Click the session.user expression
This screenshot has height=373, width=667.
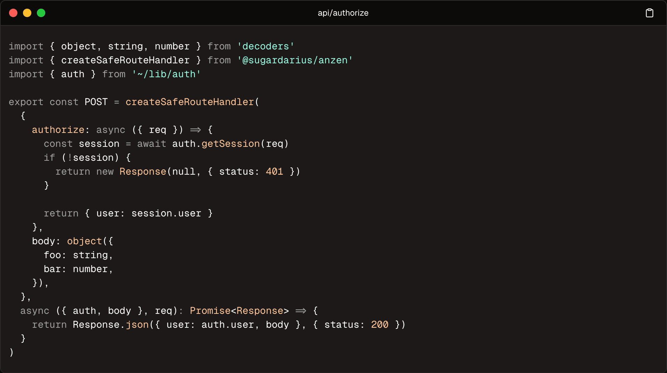(x=166, y=213)
